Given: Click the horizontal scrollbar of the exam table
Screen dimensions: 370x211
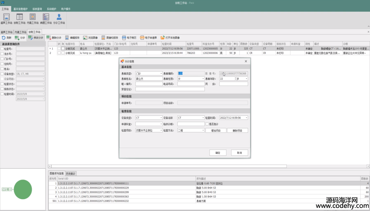Looking at the screenshot, I should coord(169,166).
